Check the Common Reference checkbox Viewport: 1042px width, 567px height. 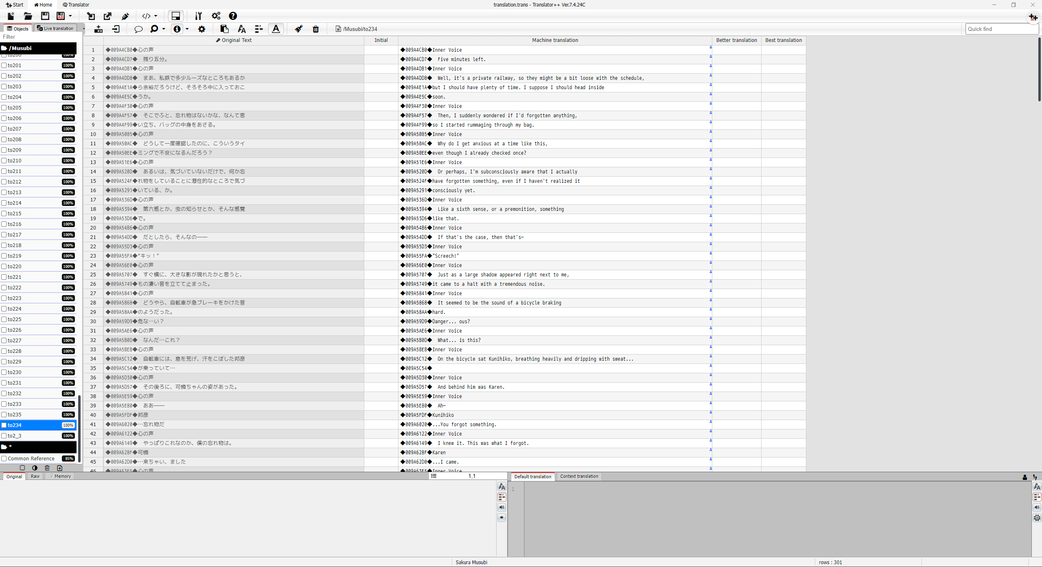click(4, 458)
